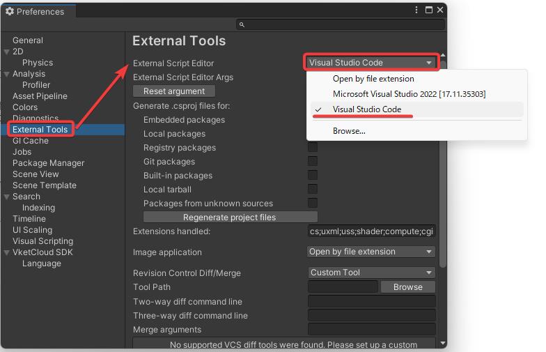Open the window kebab options menu
Viewport: 546px width, 352px height.
pos(416,10)
